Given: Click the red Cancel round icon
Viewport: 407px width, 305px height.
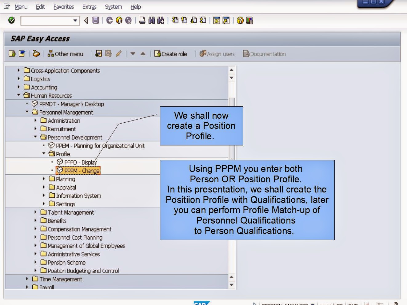Looking at the screenshot, I should (128, 20).
